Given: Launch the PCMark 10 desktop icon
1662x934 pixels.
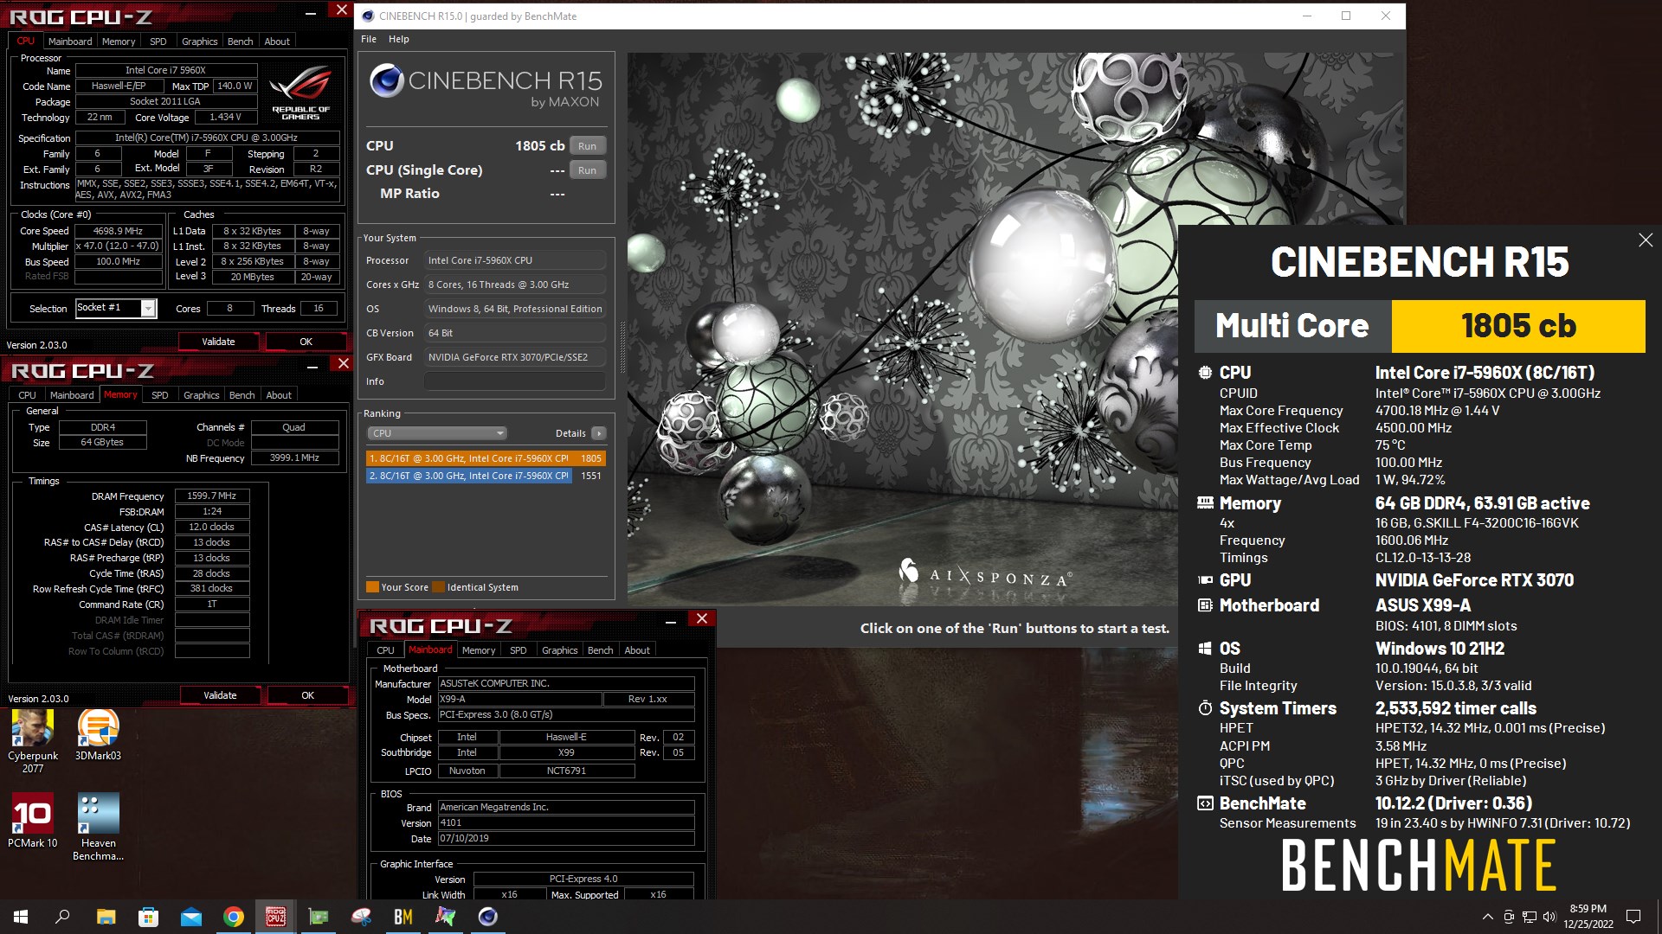Looking at the screenshot, I should (x=33, y=820).
